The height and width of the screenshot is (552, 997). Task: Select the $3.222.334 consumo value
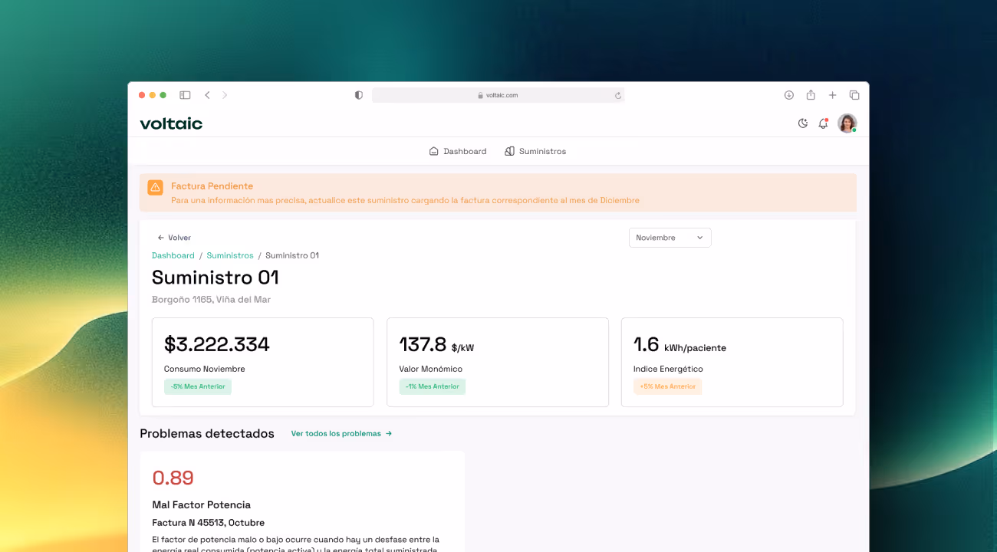[x=217, y=344]
